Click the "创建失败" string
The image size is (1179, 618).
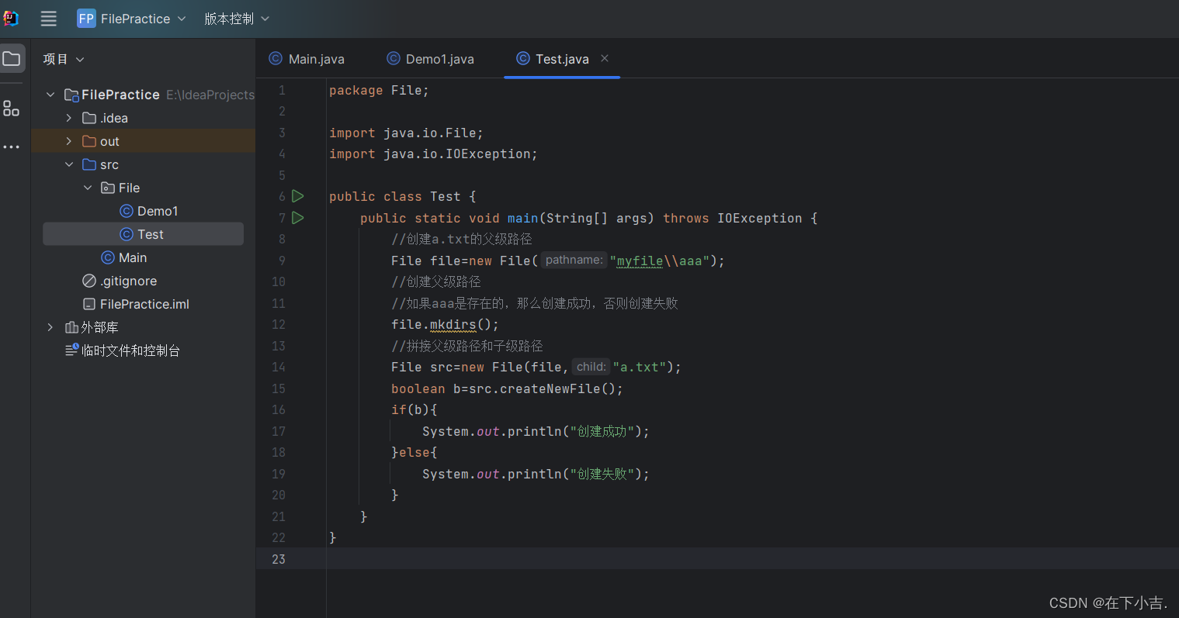[x=602, y=474]
